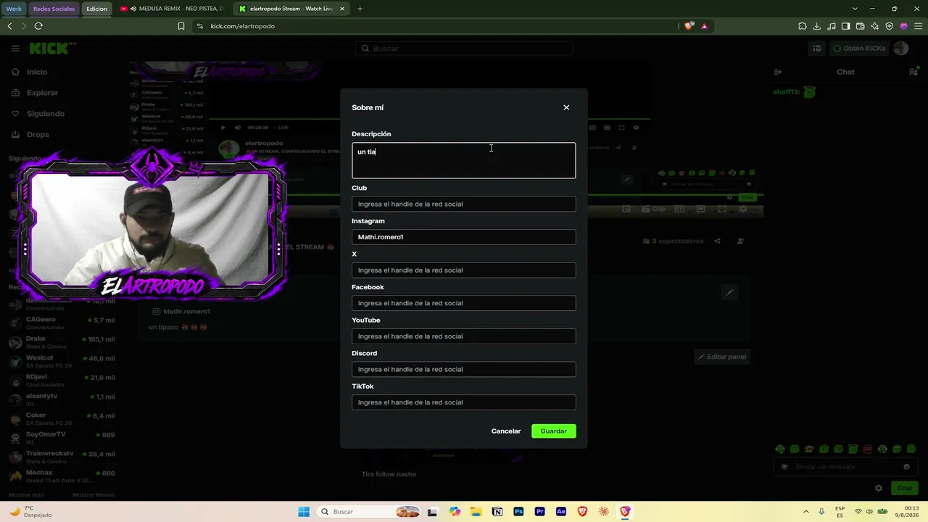Close the Sobre mí dialog
Screen dimensions: 928x522
point(566,107)
